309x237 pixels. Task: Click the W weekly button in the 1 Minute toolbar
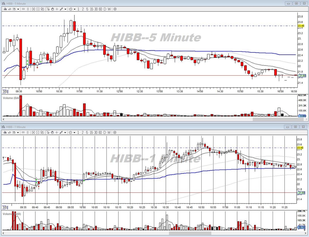(109, 132)
